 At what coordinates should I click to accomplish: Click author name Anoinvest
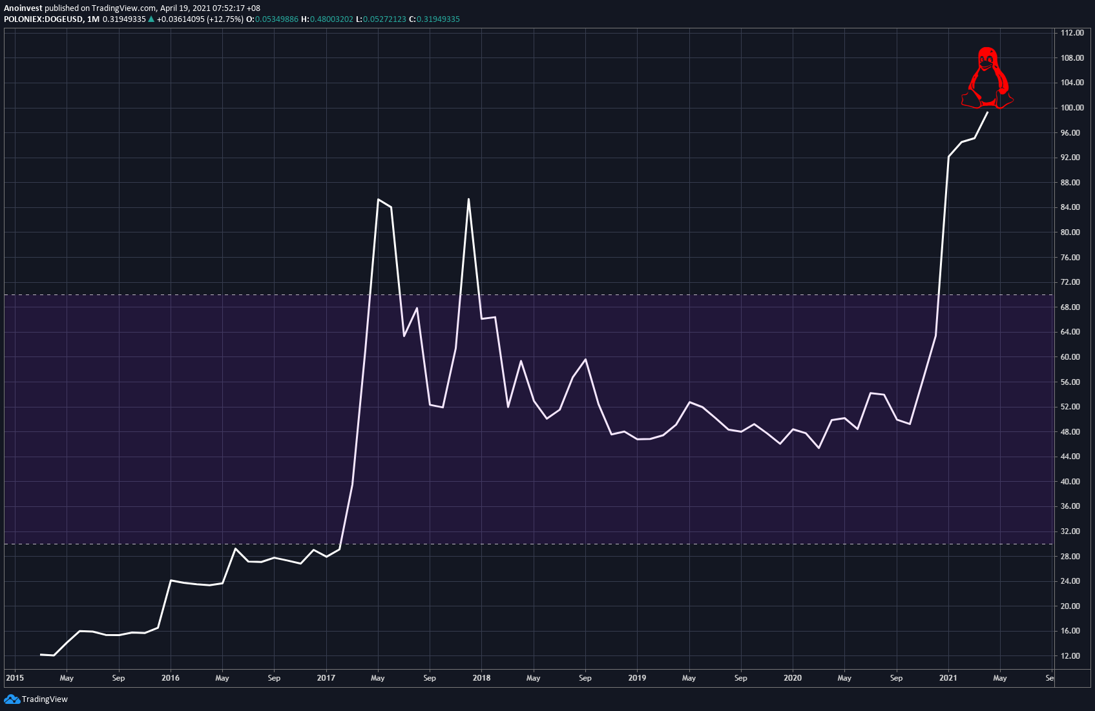click(x=23, y=8)
